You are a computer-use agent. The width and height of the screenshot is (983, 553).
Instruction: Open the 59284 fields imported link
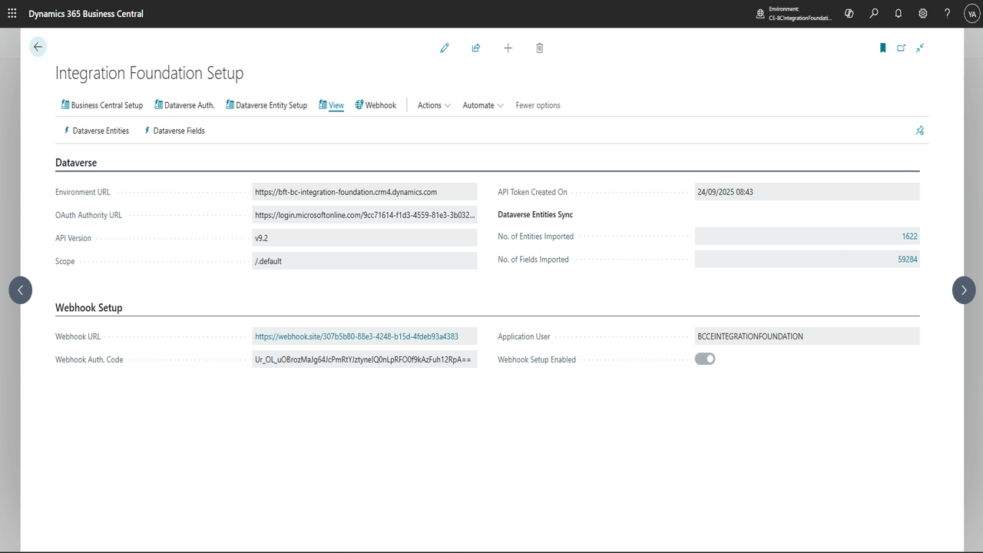point(908,260)
